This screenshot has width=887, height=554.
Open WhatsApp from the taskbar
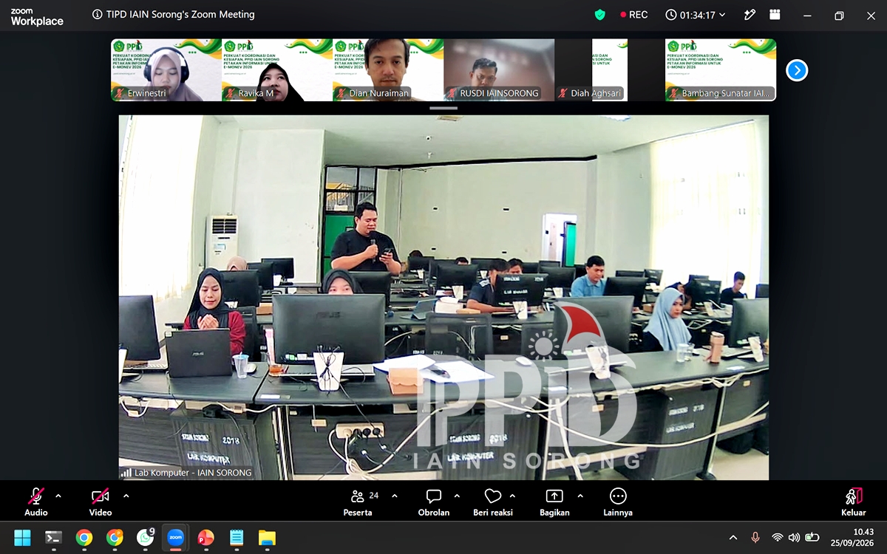tap(146, 537)
